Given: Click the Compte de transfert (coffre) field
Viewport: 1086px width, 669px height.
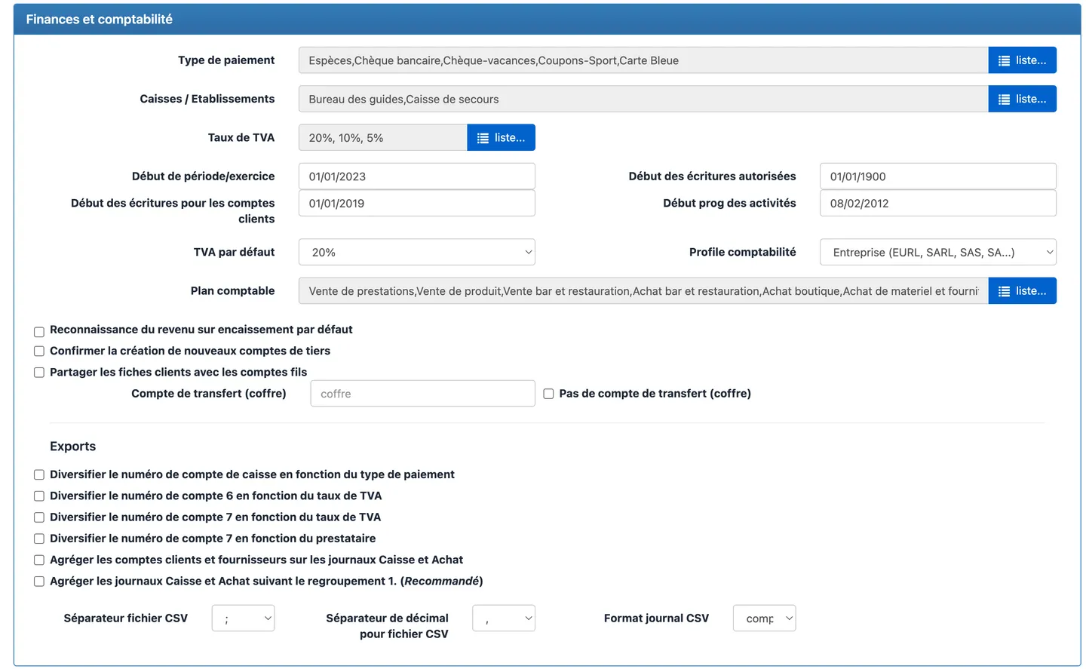Looking at the screenshot, I should point(422,393).
